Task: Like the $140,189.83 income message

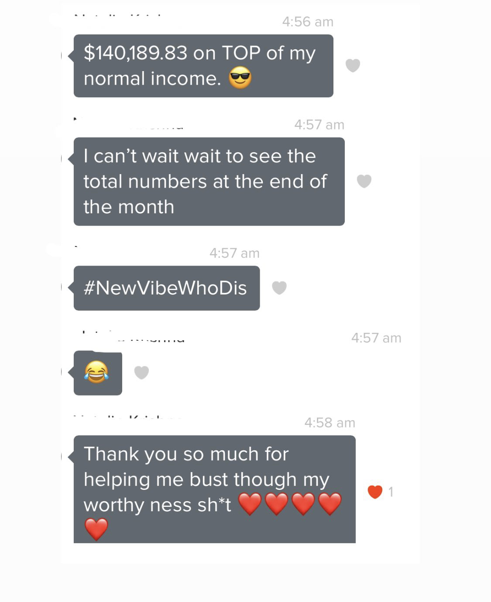Action: coord(353,65)
